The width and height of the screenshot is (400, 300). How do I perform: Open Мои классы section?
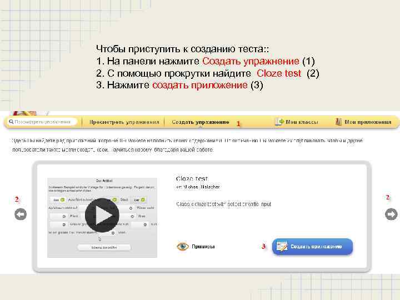pyautogui.click(x=297, y=122)
